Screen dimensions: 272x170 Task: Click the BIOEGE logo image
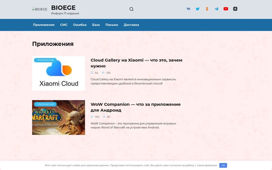[x=40, y=9]
